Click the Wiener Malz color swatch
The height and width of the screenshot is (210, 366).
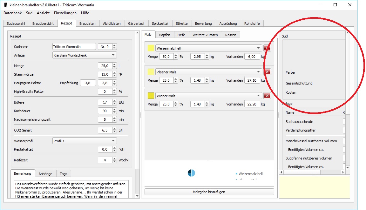click(x=151, y=96)
